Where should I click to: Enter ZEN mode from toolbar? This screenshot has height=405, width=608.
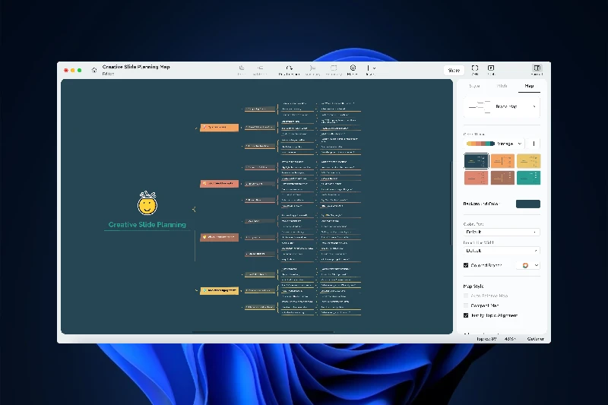475,68
